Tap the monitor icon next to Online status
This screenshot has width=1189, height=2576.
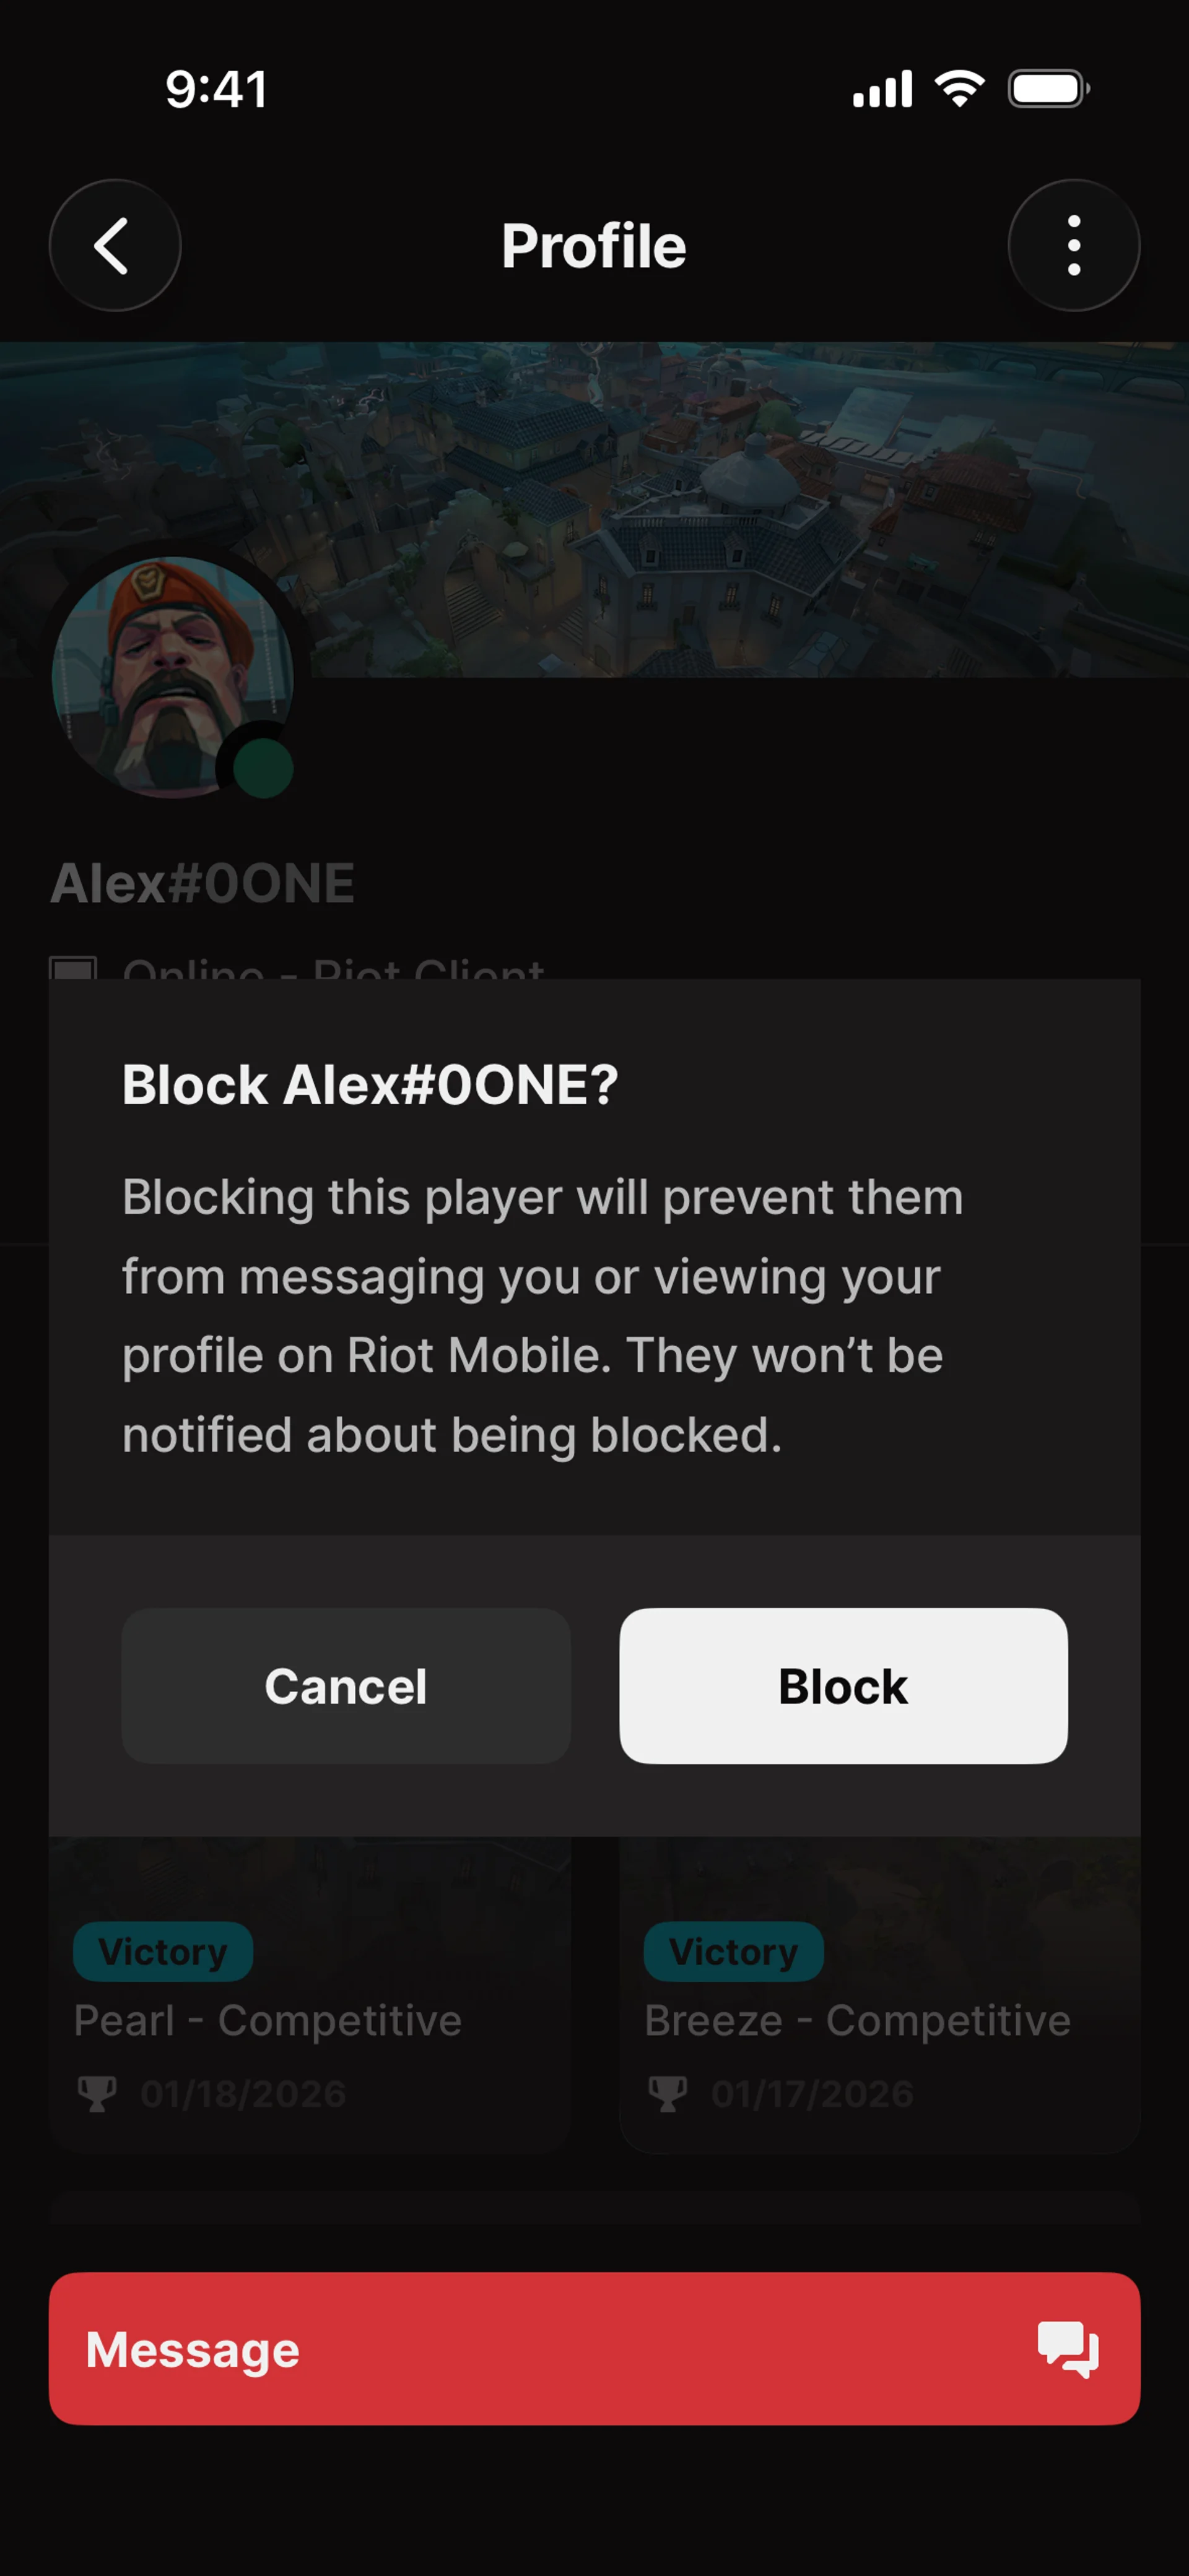pos(73,968)
